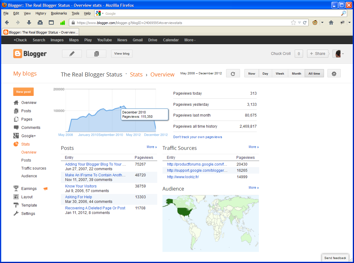
Task: Open the File menu
Action: point(6,13)
